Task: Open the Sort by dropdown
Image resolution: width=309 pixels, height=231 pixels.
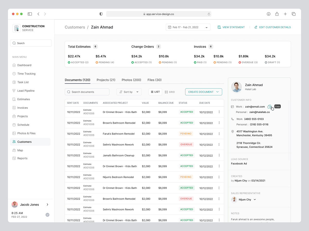Action: pyautogui.click(x=129, y=92)
